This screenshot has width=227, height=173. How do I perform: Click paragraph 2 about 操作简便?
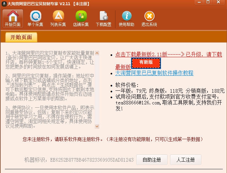(x=50, y=87)
